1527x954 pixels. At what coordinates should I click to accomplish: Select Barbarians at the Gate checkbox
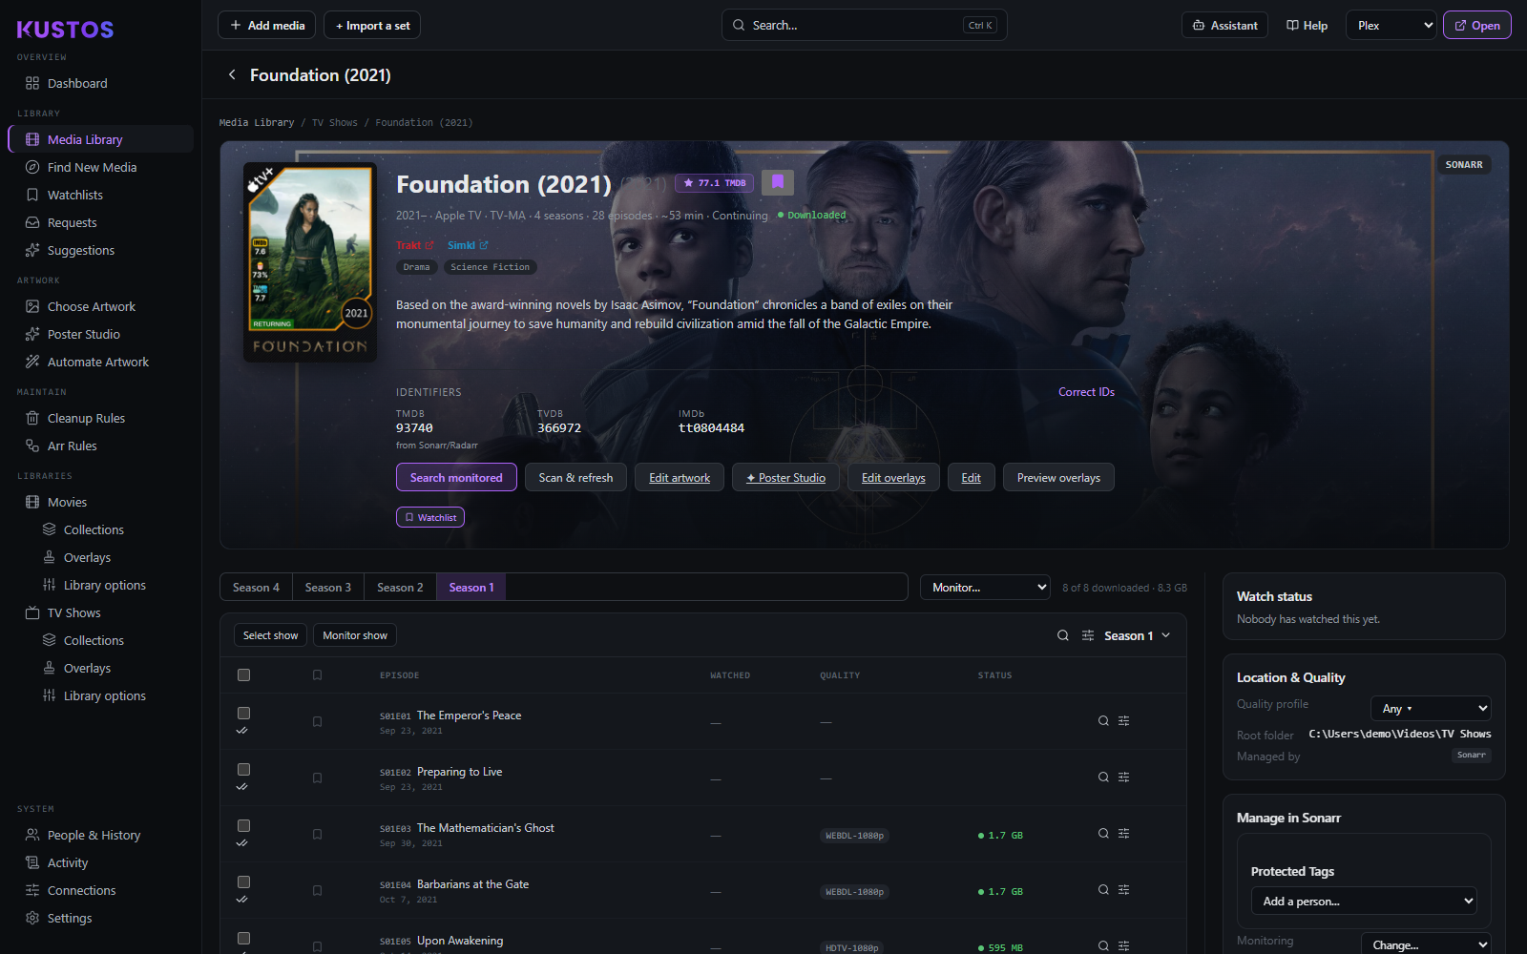[244, 881]
